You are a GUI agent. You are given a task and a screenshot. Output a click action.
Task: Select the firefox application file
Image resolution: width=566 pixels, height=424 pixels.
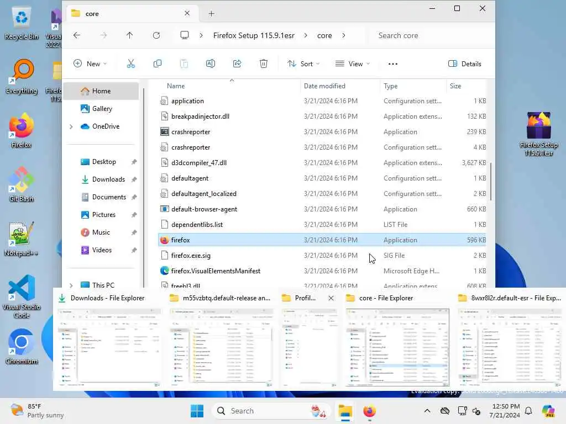click(322, 240)
